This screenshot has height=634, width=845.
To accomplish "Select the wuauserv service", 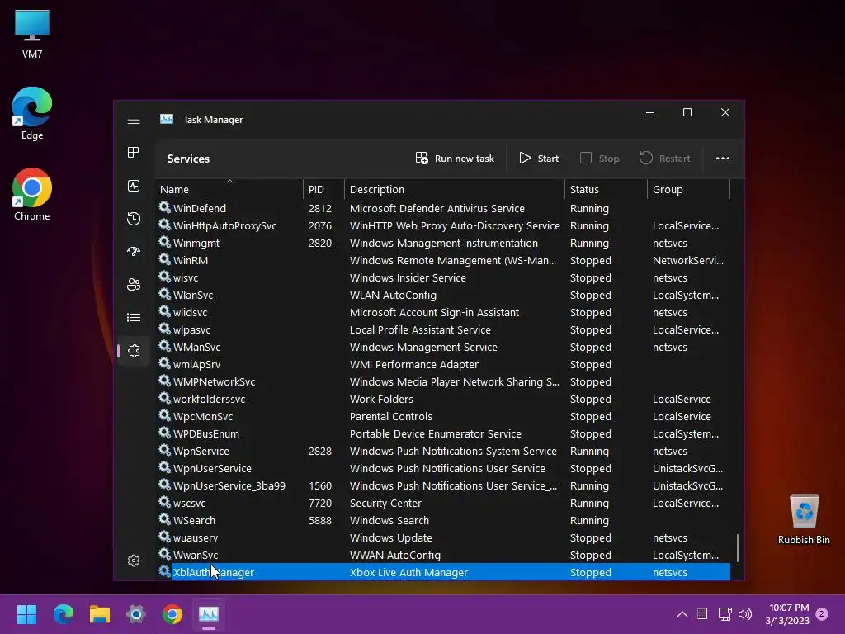I will 443,538.
